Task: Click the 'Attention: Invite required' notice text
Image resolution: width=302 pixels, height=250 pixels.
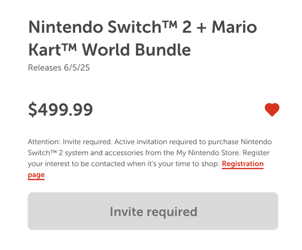Action: [70, 142]
